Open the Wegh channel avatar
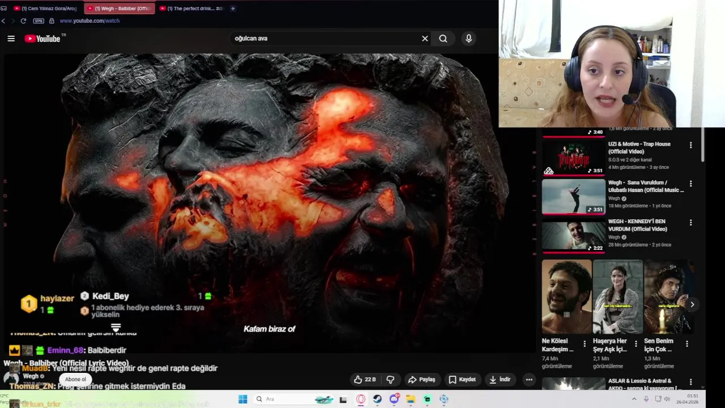Image resolution: width=725 pixels, height=408 pixels. 11,378
